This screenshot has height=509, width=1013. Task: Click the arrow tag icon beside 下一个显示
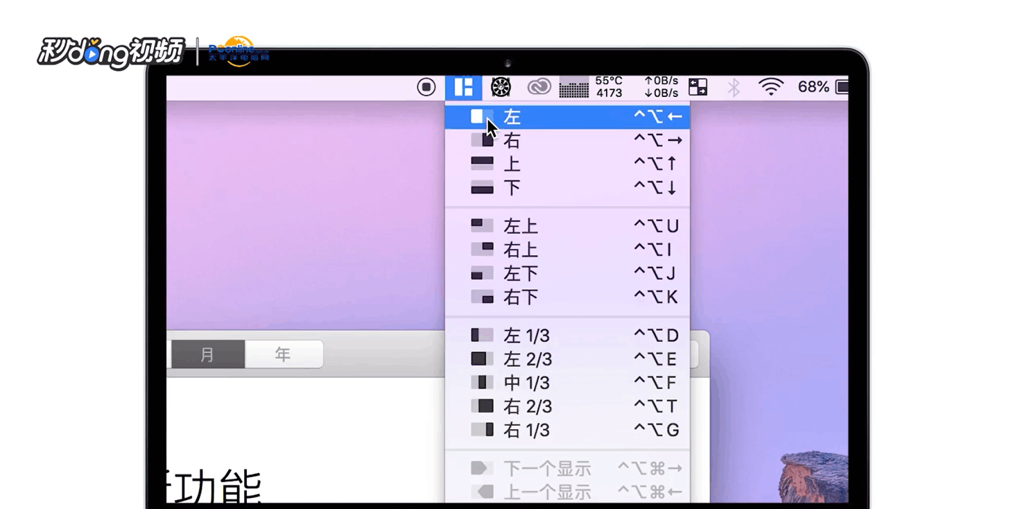click(x=482, y=468)
